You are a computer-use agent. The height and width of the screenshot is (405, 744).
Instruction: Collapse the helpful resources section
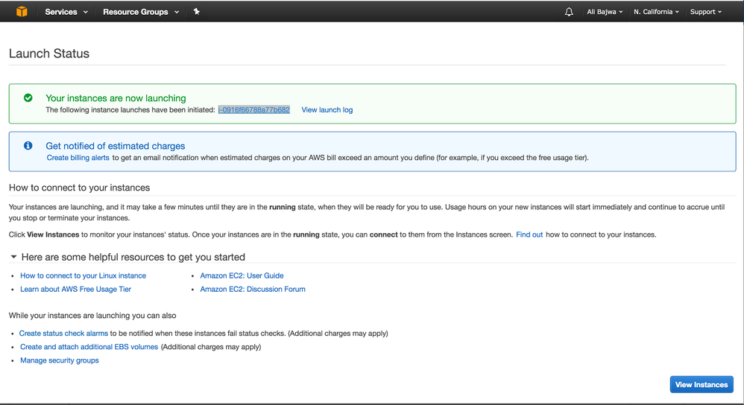coord(13,257)
